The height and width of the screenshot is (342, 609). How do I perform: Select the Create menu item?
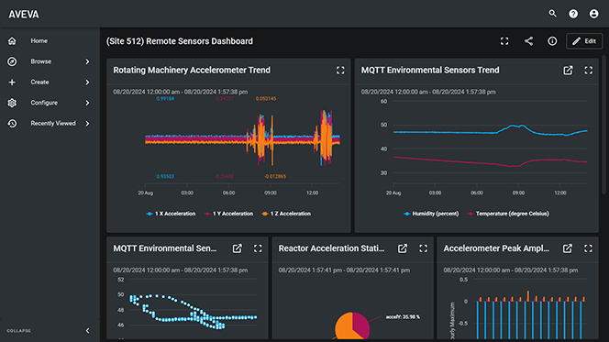(x=39, y=82)
